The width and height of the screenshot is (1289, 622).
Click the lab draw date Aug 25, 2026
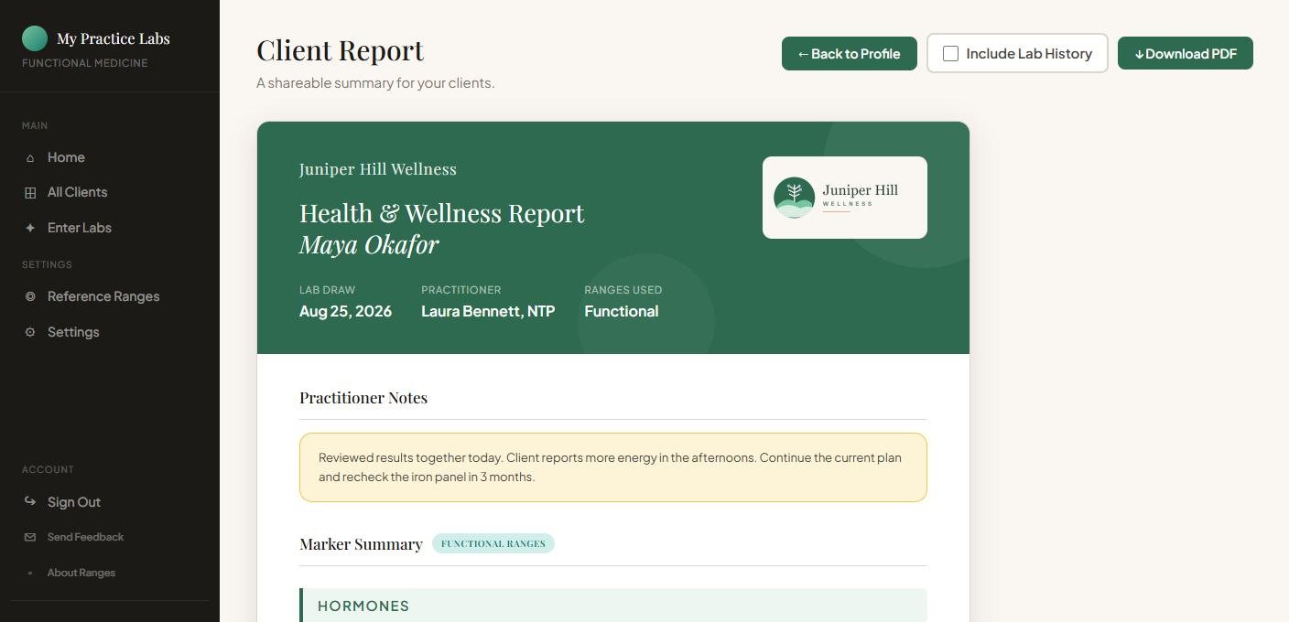pos(345,311)
